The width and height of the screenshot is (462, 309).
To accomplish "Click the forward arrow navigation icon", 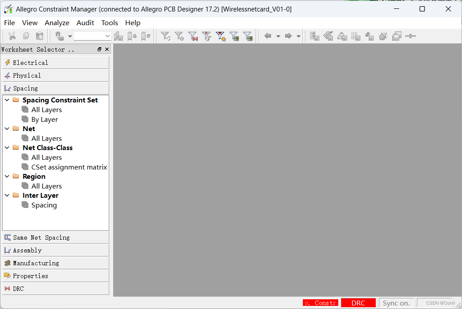I will [x=288, y=36].
